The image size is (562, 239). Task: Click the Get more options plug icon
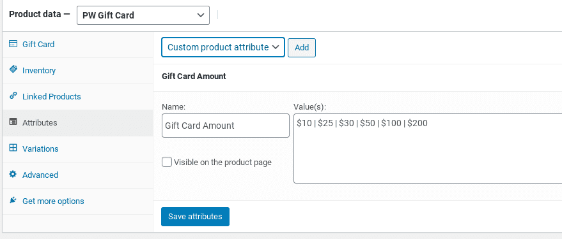13,200
